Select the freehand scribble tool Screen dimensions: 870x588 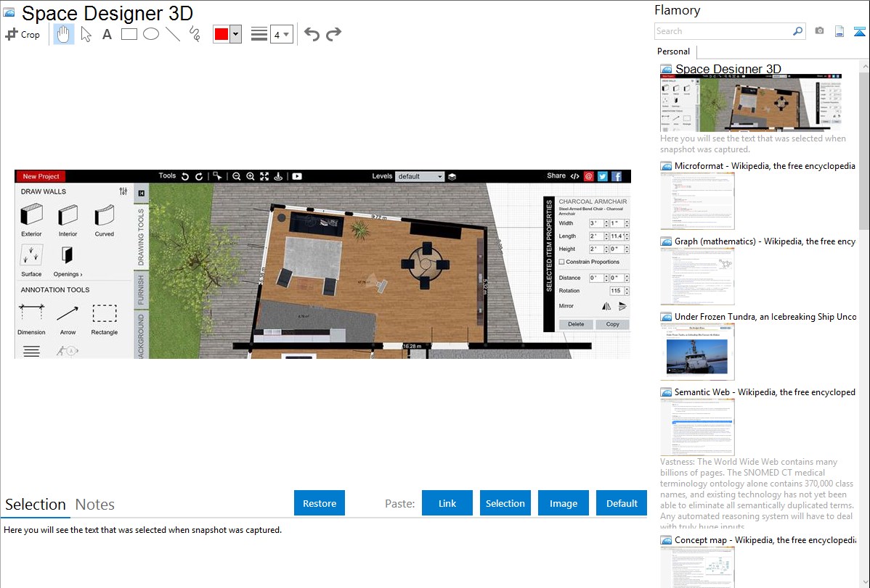pyautogui.click(x=194, y=34)
